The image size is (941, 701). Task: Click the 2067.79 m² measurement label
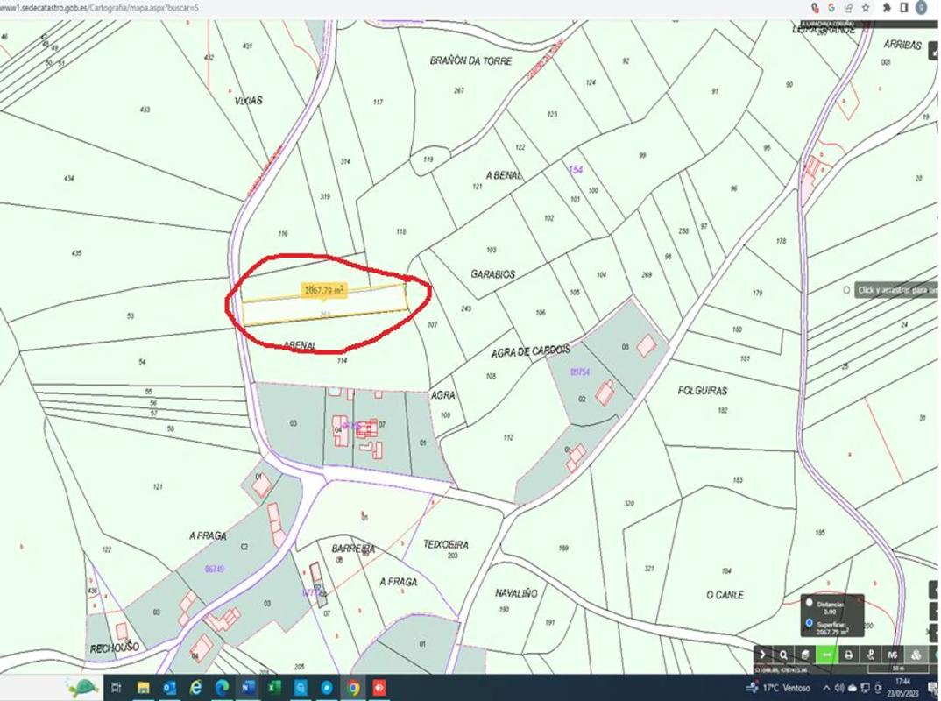click(323, 290)
